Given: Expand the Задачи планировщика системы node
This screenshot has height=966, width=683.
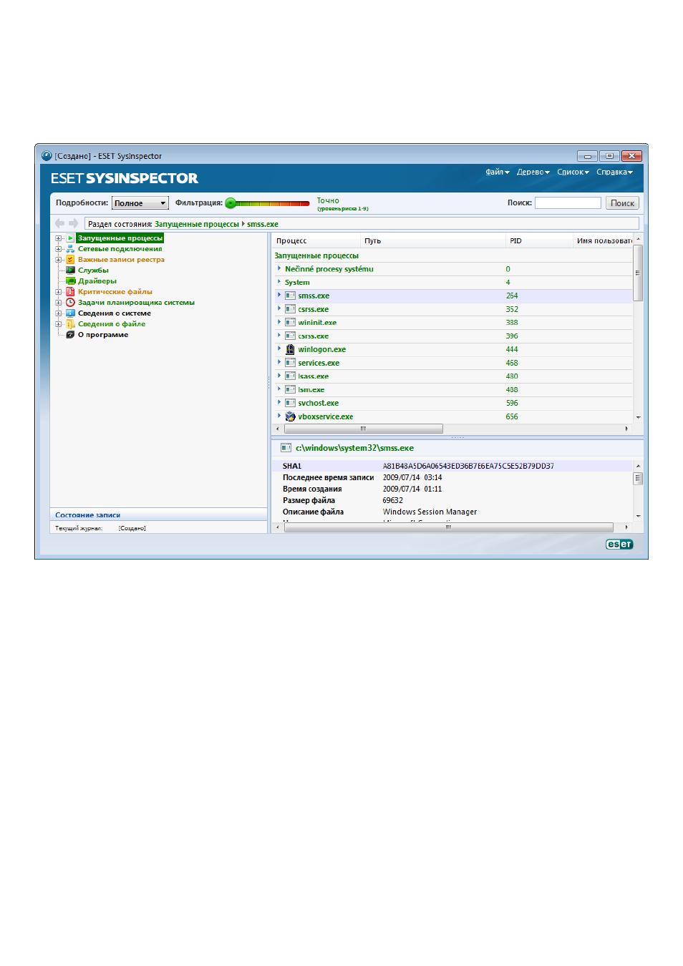Looking at the screenshot, I should point(59,303).
